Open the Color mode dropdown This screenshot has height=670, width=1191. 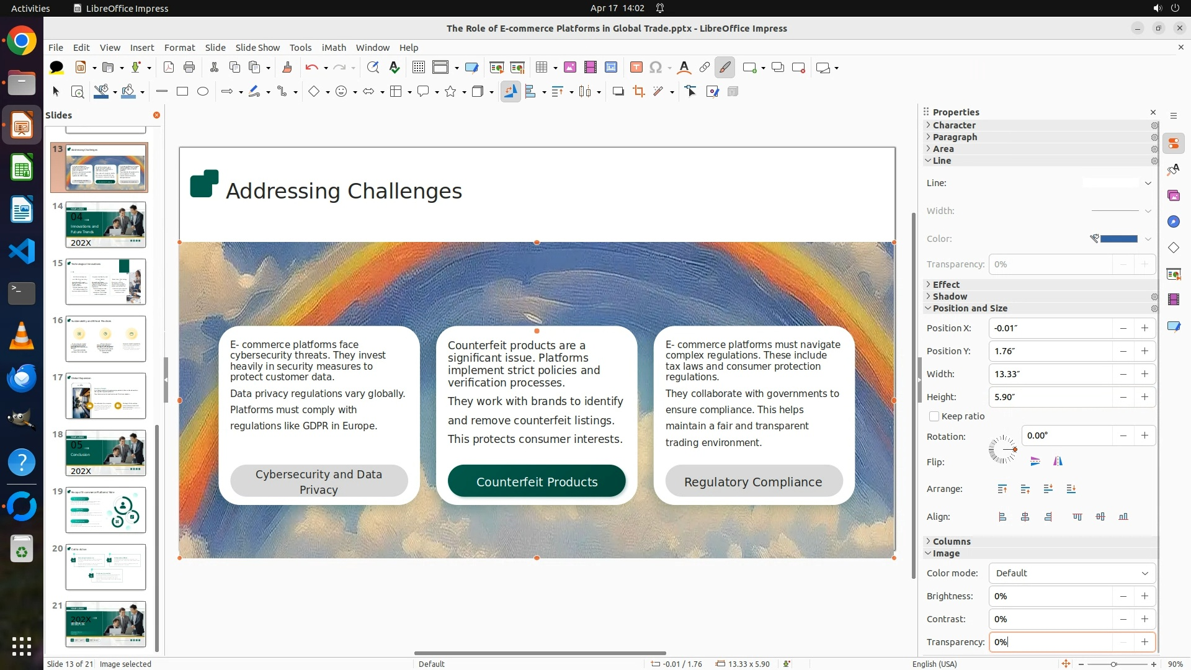1072,573
